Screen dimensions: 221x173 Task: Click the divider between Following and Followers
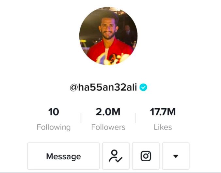pyautogui.click(x=81, y=118)
